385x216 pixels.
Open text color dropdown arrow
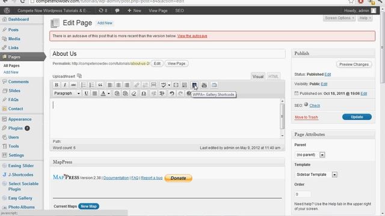108,94
